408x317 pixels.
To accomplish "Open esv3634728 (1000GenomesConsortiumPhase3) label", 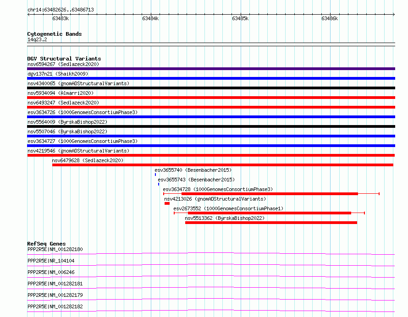I will [218, 189].
